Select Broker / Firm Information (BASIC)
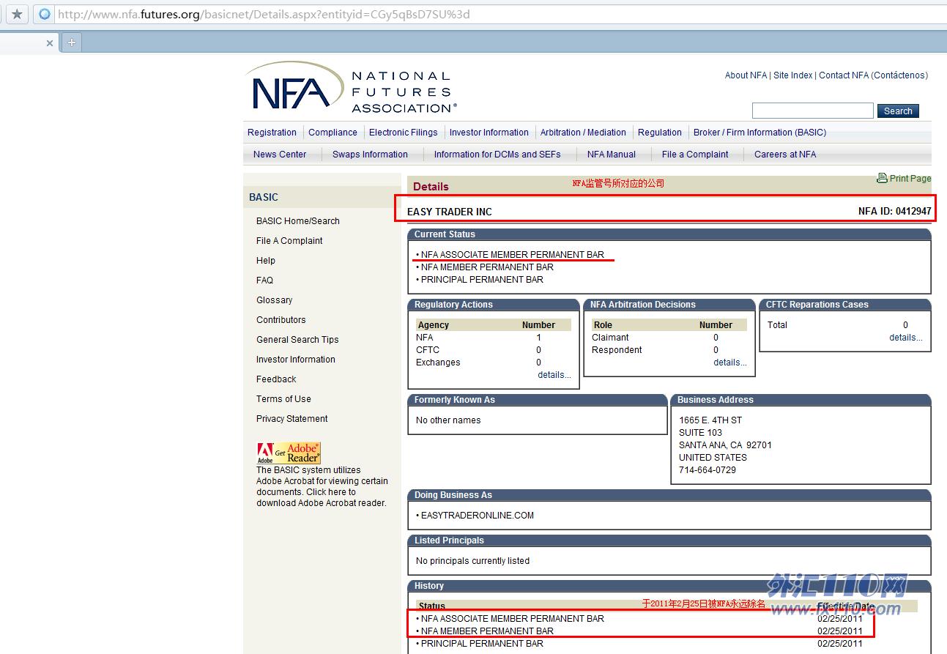This screenshot has height=654, width=947. (x=760, y=133)
